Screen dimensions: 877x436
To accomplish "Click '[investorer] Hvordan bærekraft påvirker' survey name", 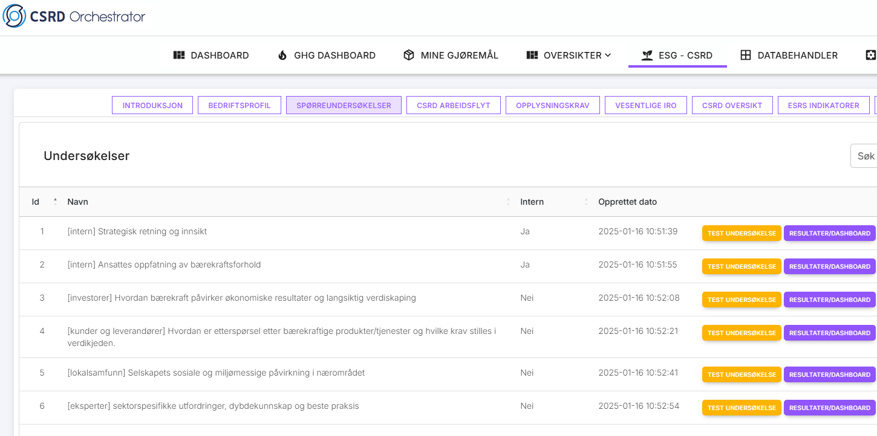I will [242, 298].
